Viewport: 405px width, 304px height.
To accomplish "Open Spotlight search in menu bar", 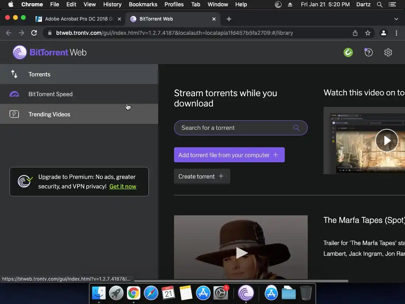I will [x=379, y=4].
